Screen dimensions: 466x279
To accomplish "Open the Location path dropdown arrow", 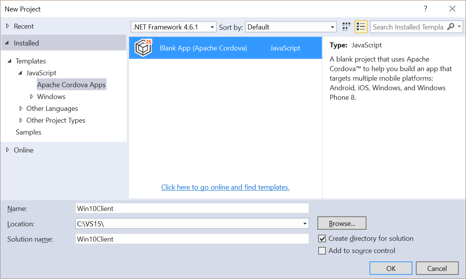I will (305, 223).
